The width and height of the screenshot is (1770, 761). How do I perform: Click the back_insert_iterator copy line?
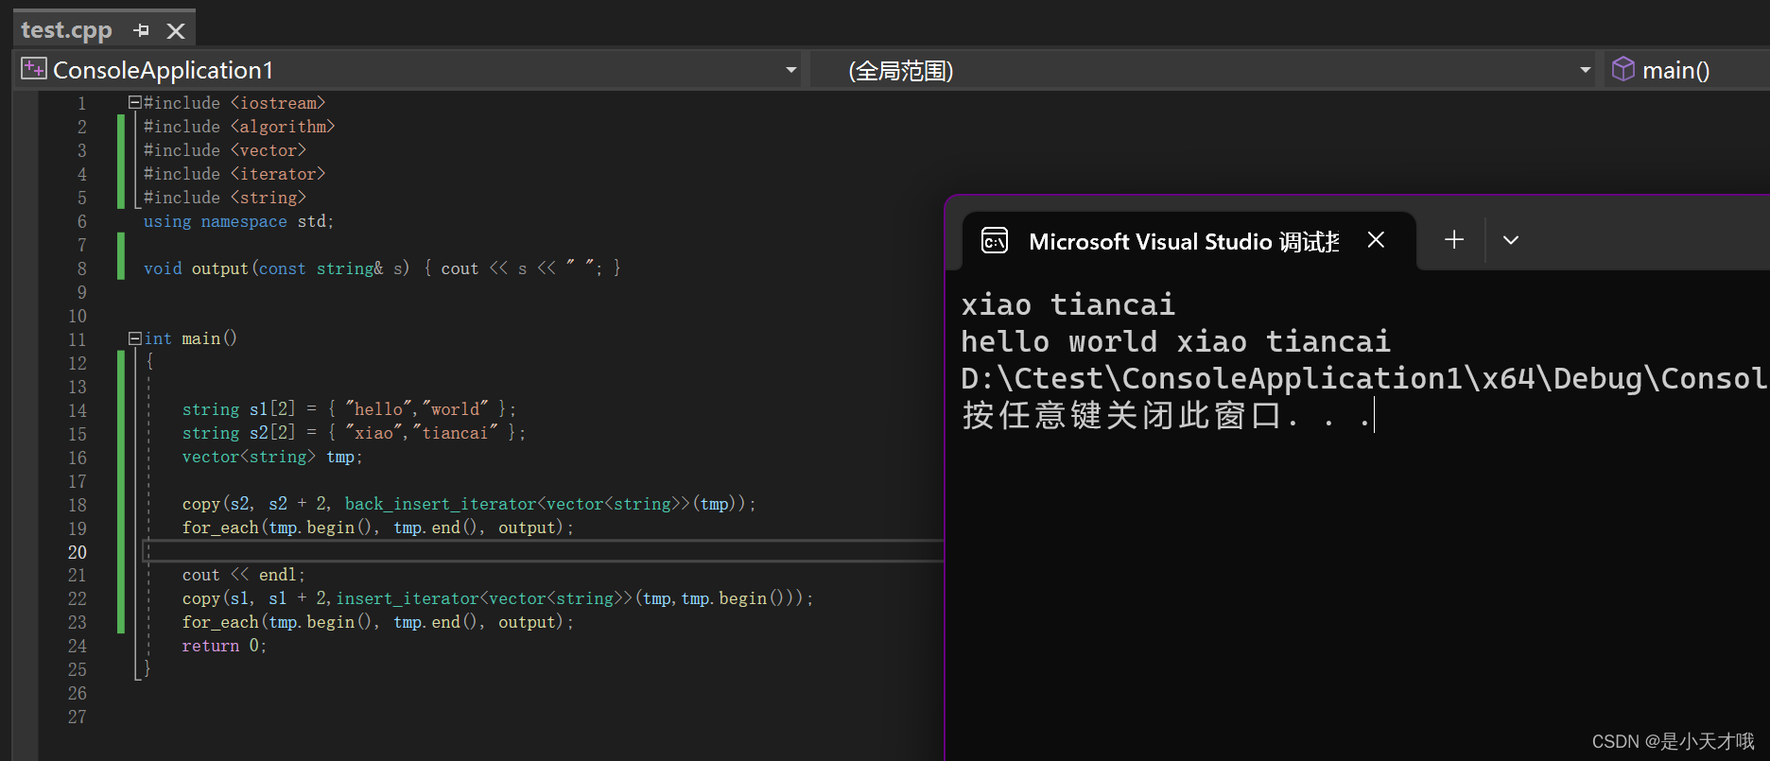(469, 504)
